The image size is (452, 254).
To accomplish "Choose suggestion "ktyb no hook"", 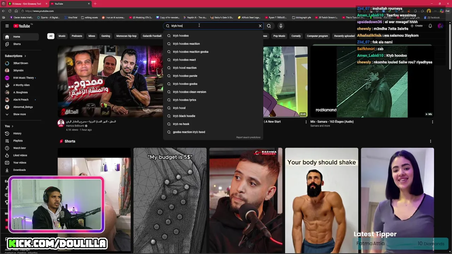I will (213, 124).
